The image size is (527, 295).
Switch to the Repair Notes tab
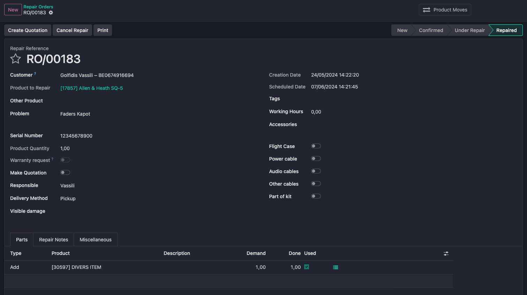pyautogui.click(x=54, y=240)
